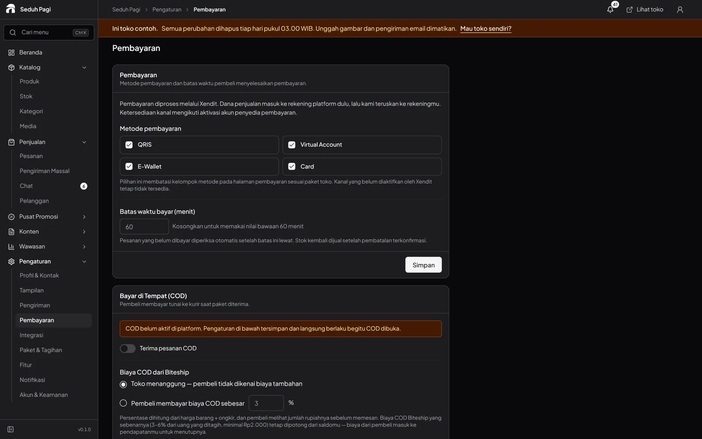Viewport: 702px width, 439px height.
Task: Go to the Pesanan page
Action: coord(54,156)
